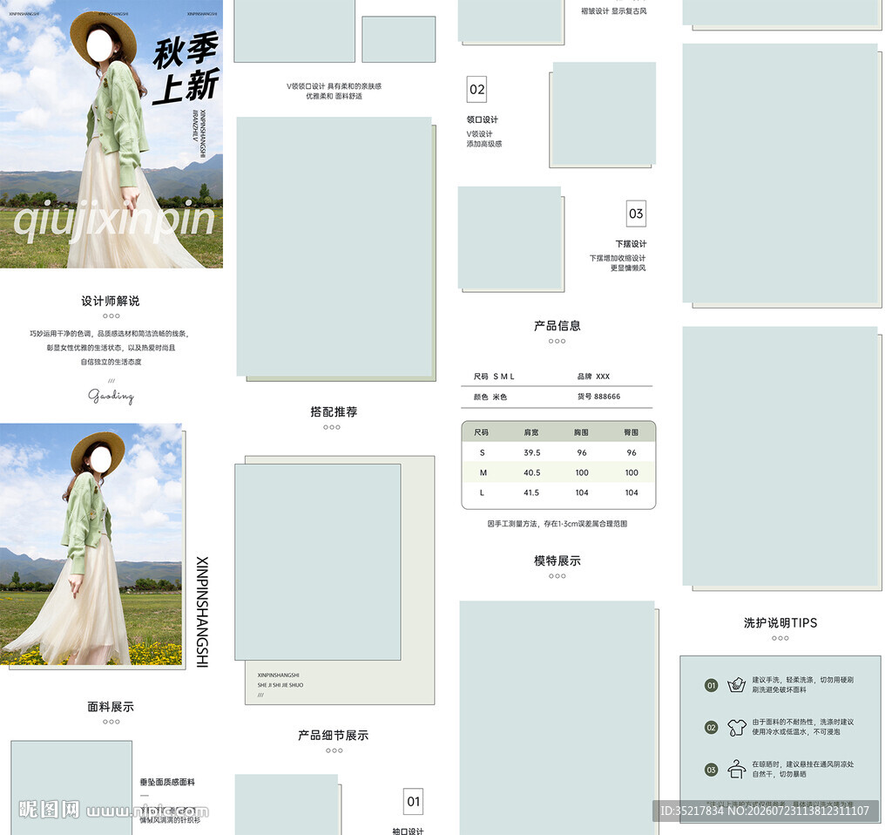Click the 领口设计 title
The image size is (892, 835).
483,119
